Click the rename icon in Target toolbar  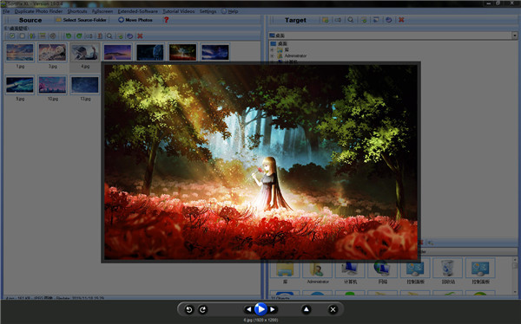(x=338, y=20)
